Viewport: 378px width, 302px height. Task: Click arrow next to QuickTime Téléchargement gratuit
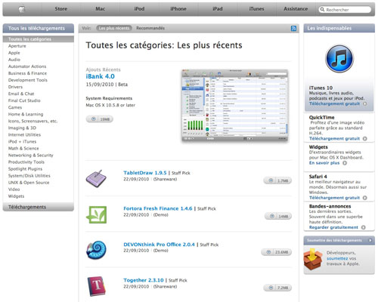[365, 139]
